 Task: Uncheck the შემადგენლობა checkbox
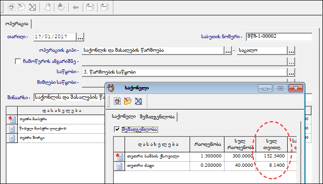point(117,129)
